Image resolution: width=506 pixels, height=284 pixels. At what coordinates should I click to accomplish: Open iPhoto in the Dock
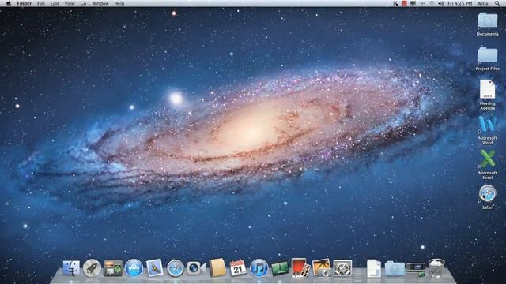[x=322, y=267]
